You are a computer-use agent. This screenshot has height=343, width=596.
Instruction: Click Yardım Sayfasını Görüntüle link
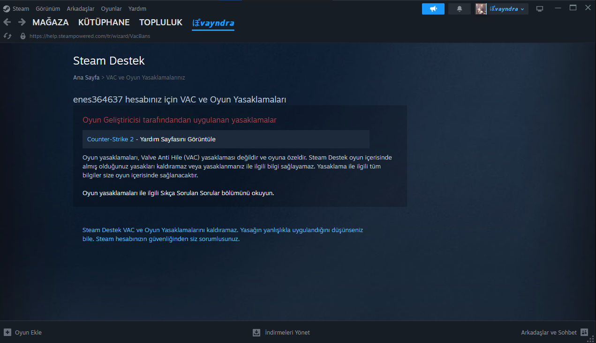pos(178,139)
